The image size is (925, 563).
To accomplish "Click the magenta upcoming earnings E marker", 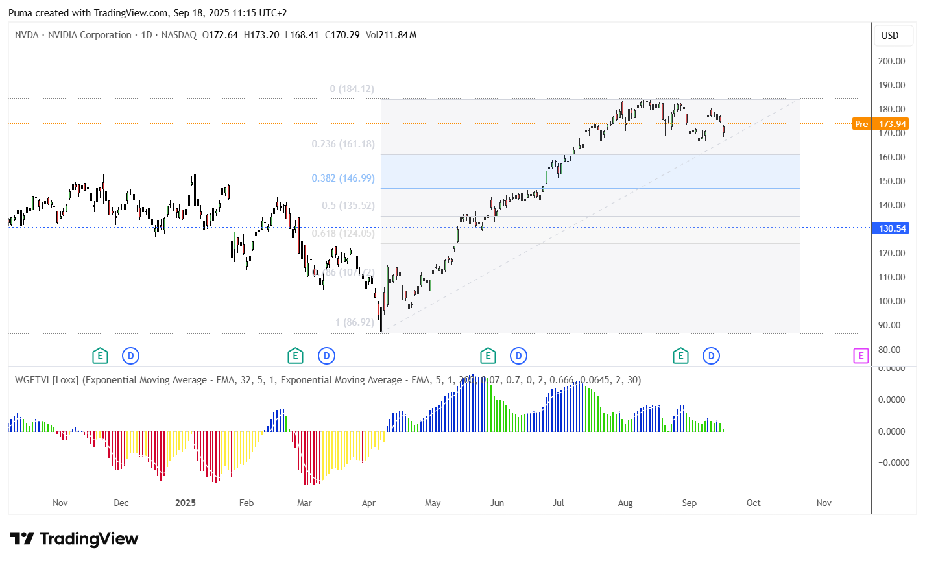I will pyautogui.click(x=861, y=355).
